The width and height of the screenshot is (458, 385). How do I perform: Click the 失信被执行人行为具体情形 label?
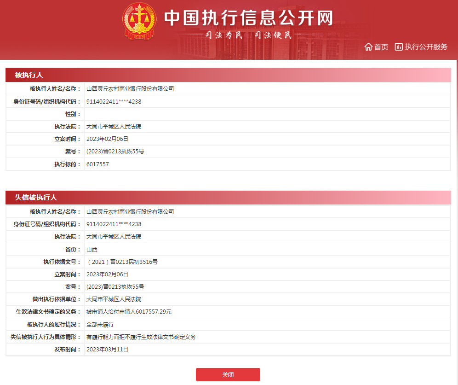[46, 337]
